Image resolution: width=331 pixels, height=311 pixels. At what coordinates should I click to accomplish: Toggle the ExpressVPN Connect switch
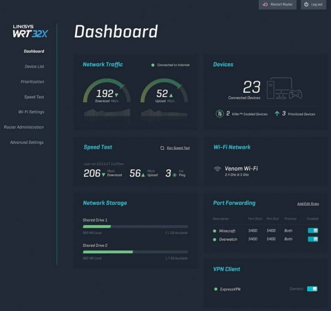pyautogui.click(x=312, y=288)
